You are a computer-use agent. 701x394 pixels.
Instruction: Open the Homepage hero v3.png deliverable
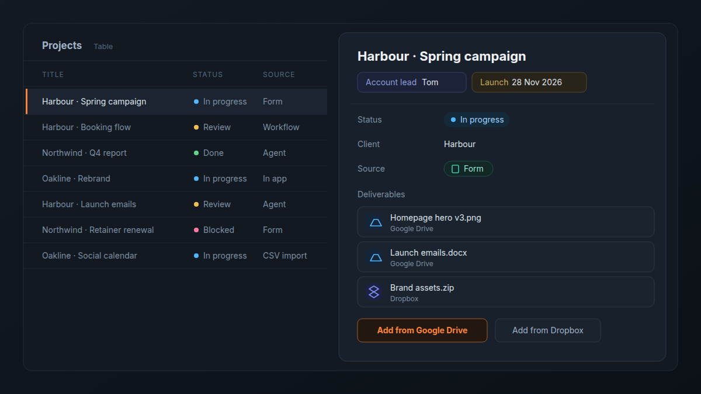pyautogui.click(x=506, y=222)
